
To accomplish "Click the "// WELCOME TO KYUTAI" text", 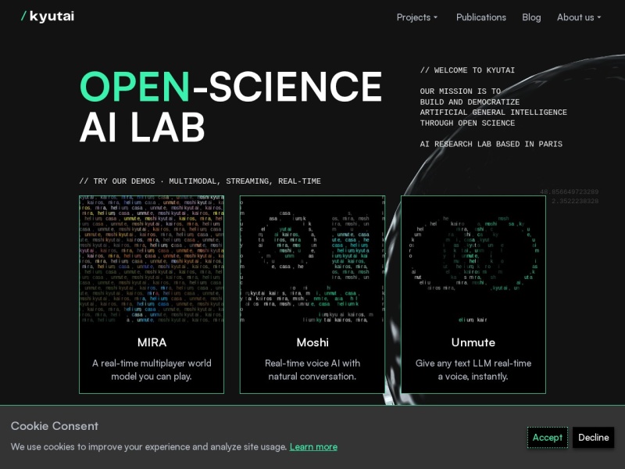I will pos(467,70).
